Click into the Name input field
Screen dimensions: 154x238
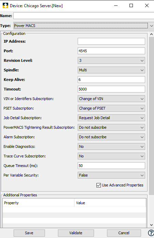coord(83,16)
